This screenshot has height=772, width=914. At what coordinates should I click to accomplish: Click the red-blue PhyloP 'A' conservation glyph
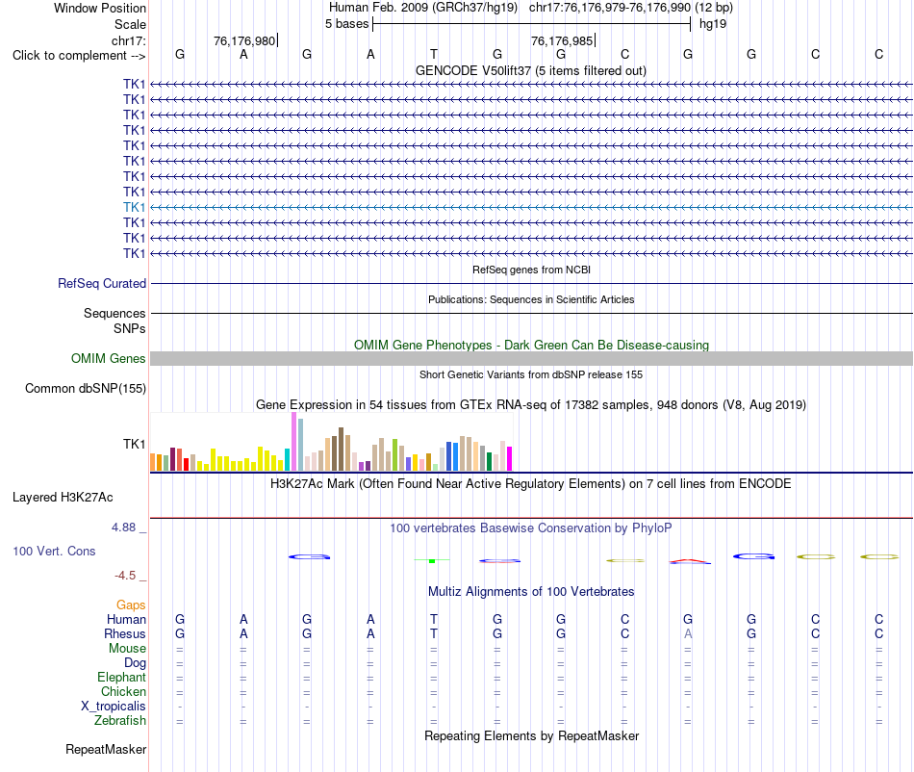690,561
